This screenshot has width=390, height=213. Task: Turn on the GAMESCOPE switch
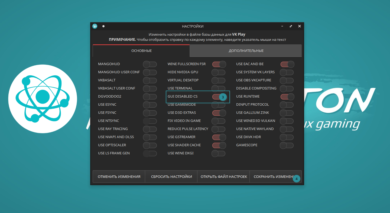(287, 145)
